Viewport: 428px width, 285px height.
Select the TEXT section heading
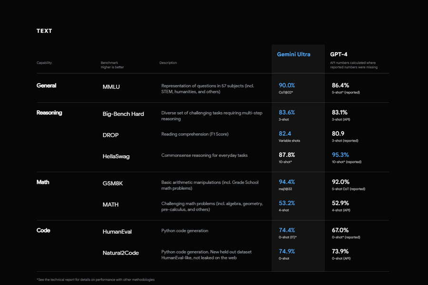point(44,31)
